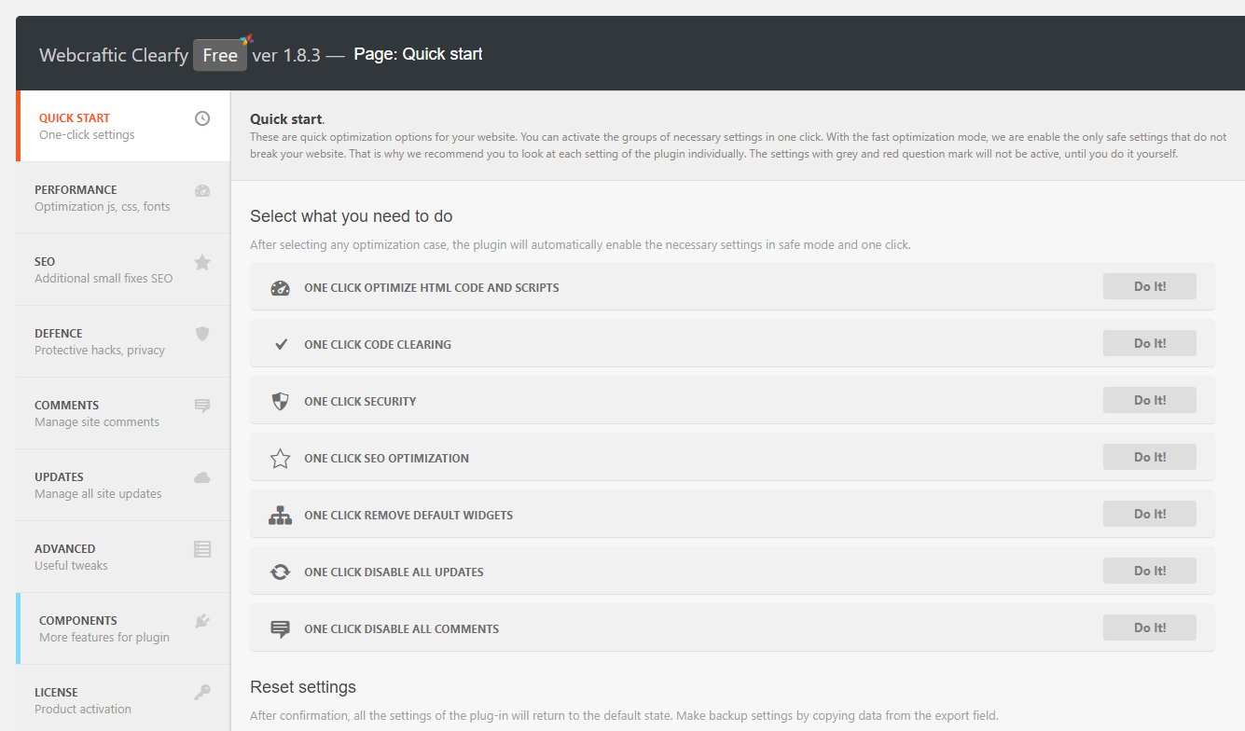The height and width of the screenshot is (731, 1245).
Task: Click the clock icon beside Quick Start
Action: point(201,118)
